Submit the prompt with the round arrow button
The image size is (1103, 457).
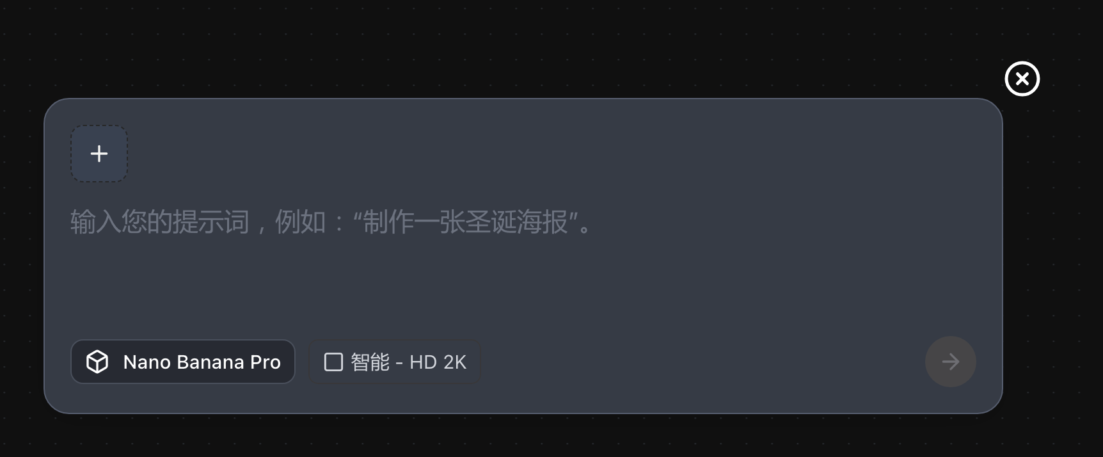(x=951, y=362)
